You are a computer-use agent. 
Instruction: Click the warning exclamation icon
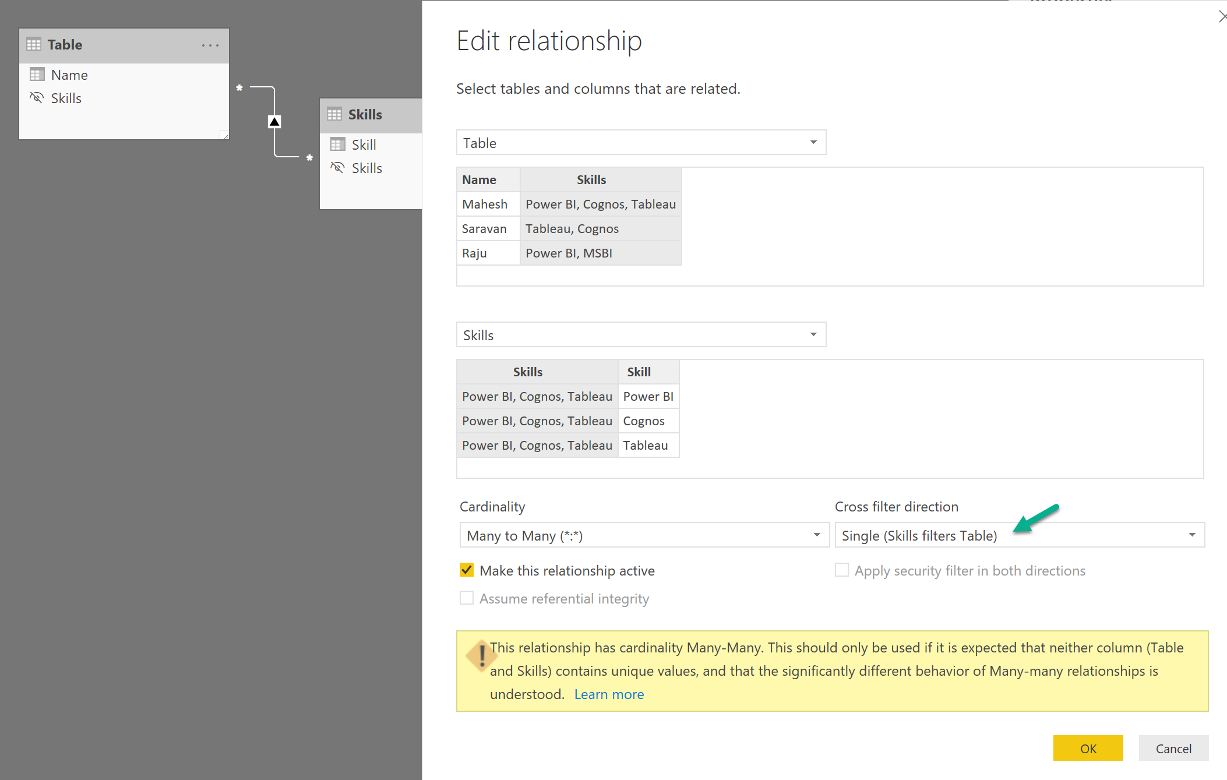(481, 656)
